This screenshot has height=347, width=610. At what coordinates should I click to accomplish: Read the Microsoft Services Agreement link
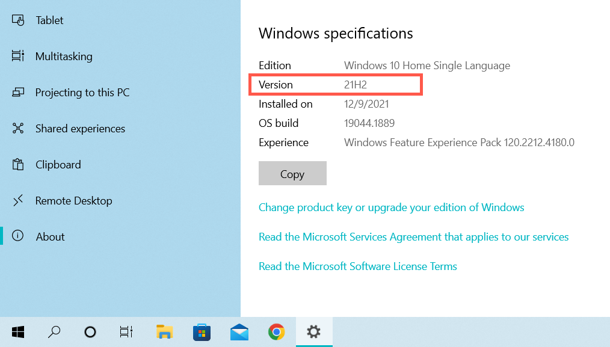point(413,237)
